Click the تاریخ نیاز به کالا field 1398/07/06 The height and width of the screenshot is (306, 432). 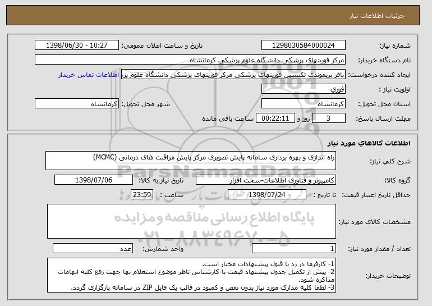tap(94, 180)
